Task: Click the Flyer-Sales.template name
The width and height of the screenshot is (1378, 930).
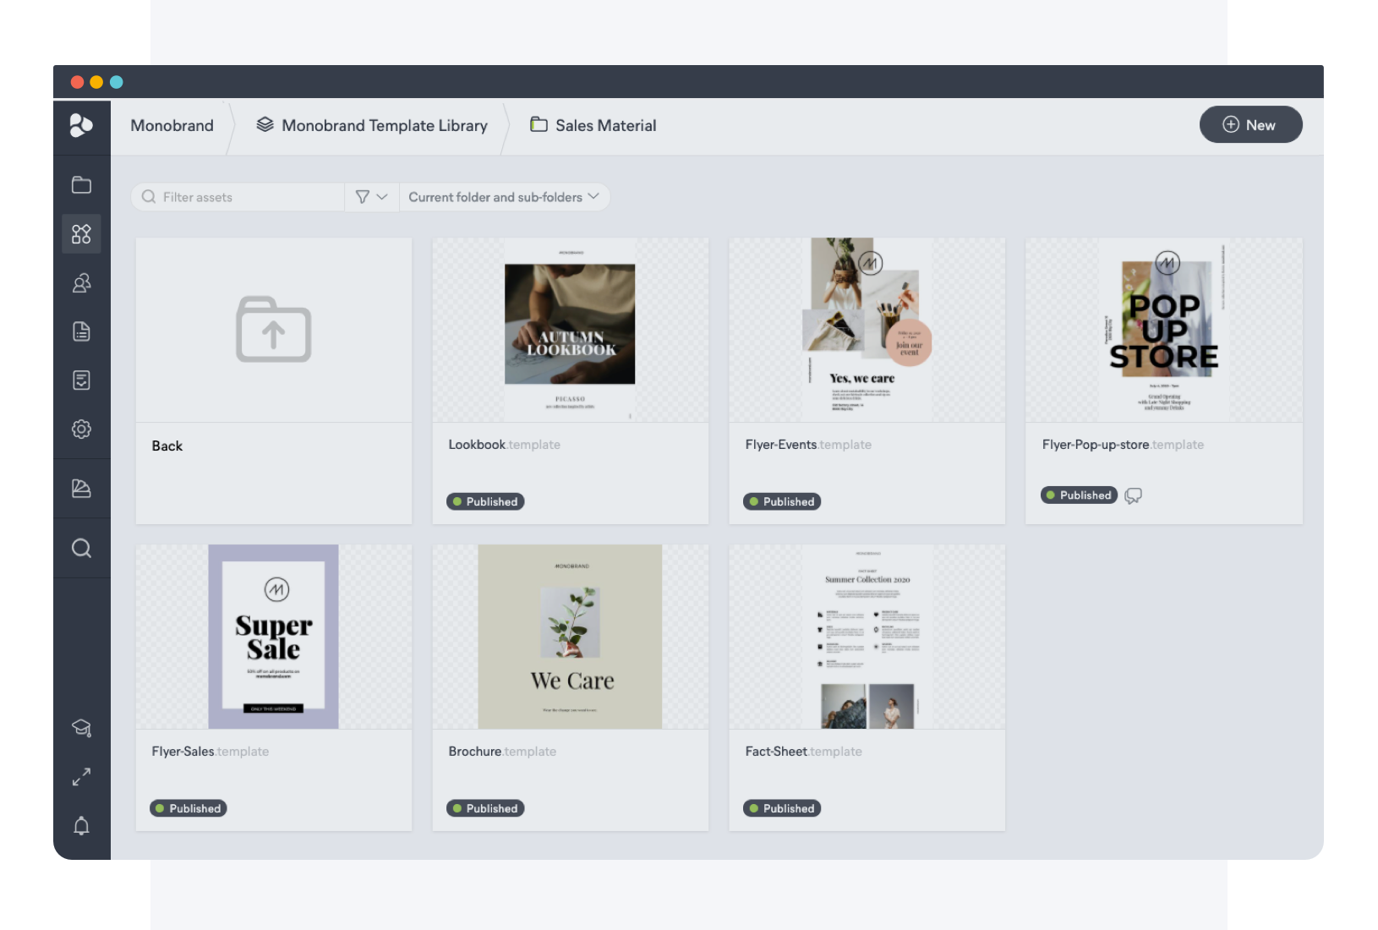Action: (211, 752)
